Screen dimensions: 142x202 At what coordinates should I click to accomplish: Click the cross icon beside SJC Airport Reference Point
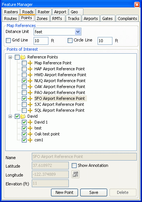(30, 104)
